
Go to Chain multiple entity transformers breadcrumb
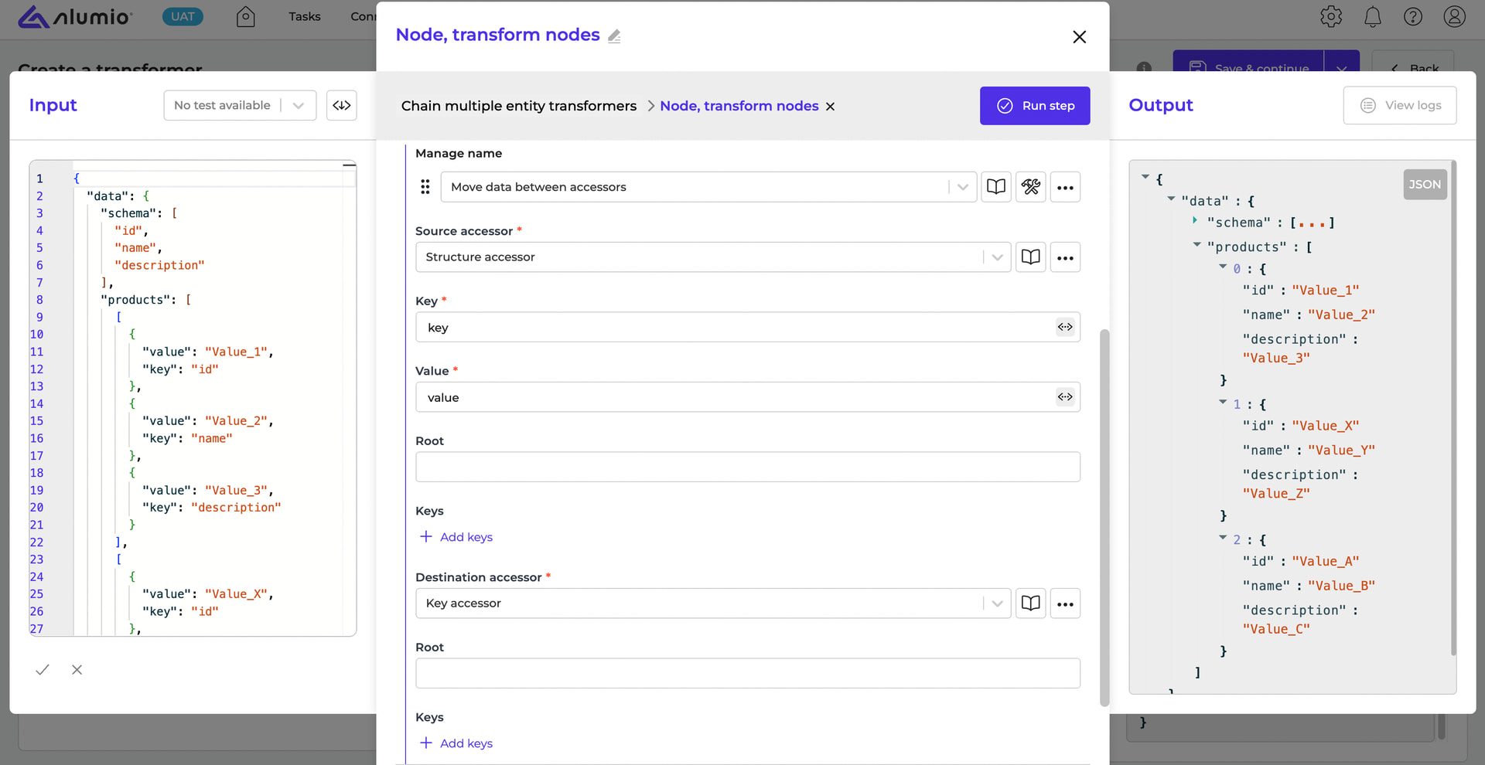coord(518,106)
